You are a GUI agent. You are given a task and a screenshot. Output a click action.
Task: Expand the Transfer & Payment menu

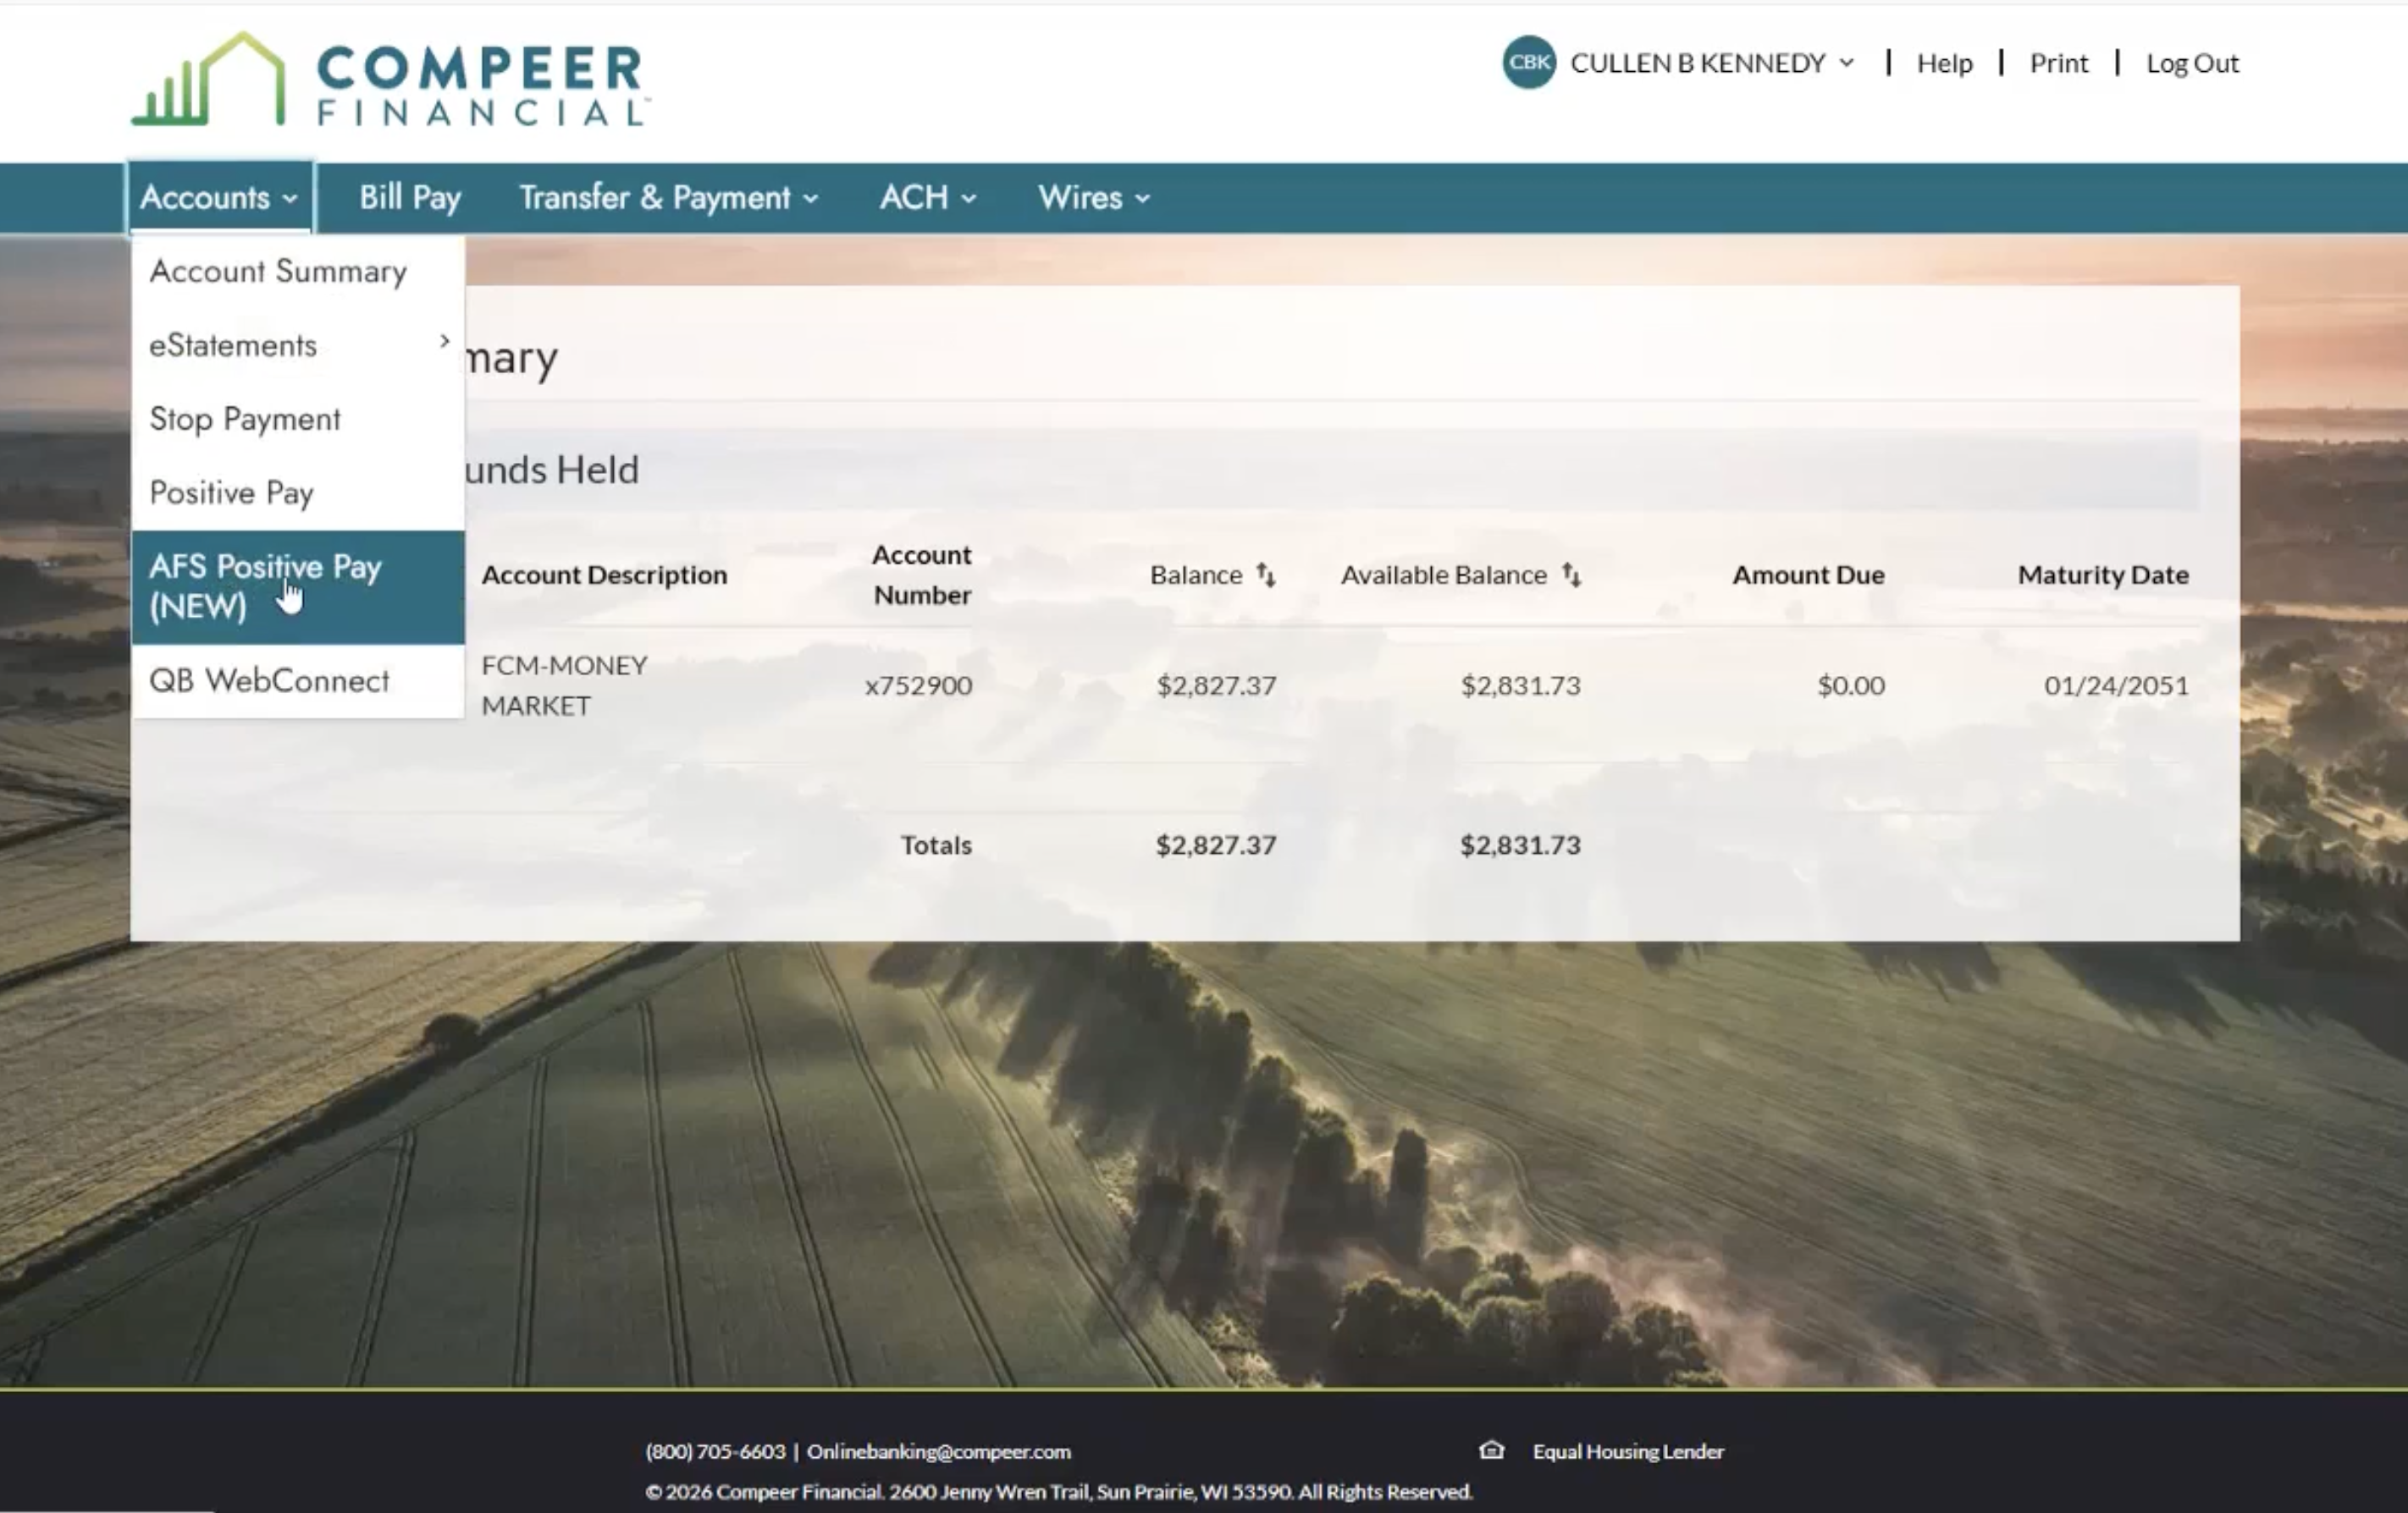tap(668, 198)
